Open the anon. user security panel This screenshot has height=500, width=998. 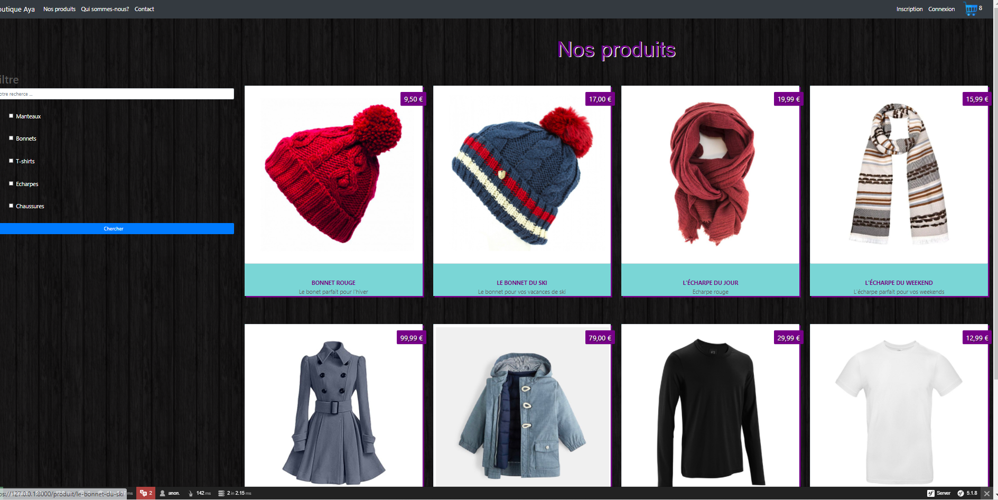coord(170,493)
